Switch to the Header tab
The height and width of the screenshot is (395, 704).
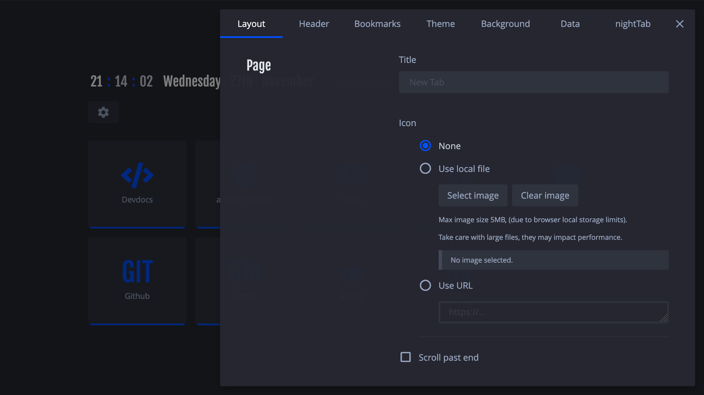tap(314, 24)
